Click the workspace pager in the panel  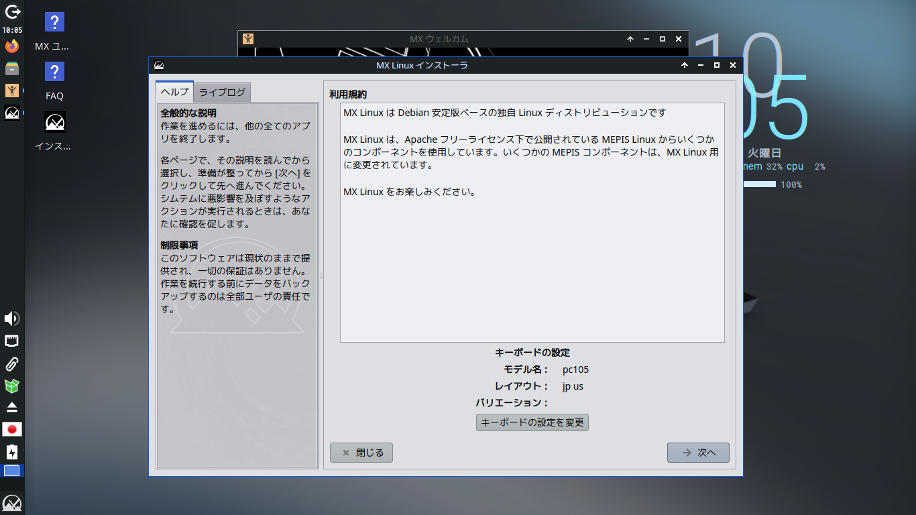(x=12, y=471)
